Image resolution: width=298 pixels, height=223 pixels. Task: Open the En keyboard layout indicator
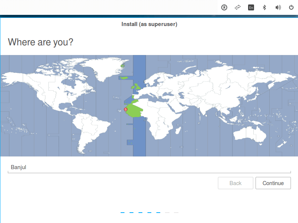click(x=251, y=7)
